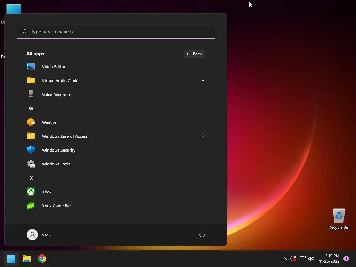The height and width of the screenshot is (267, 356).
Task: Click the Windows Ease of Access folder icon
Action: (x=31, y=136)
